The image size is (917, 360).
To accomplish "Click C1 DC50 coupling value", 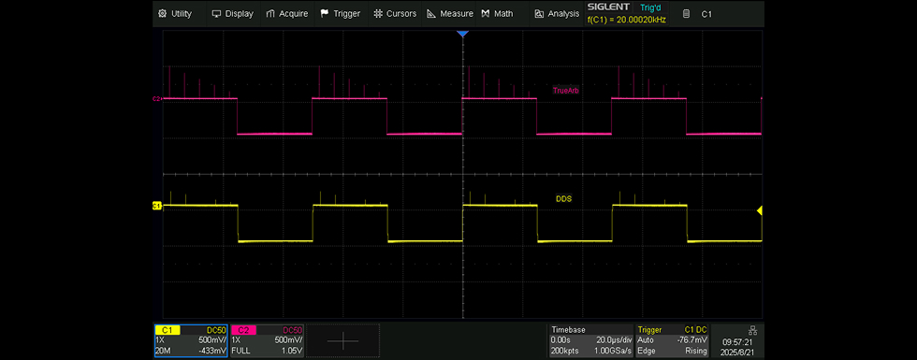I will (x=216, y=330).
